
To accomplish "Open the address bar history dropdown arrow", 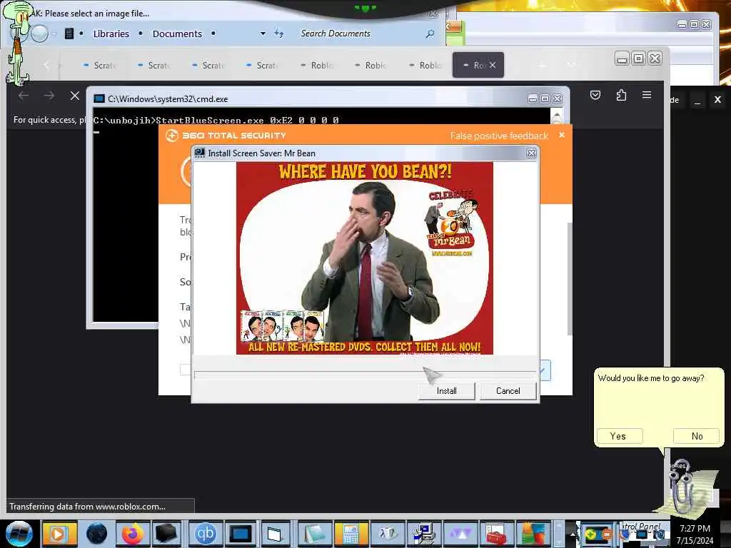I will point(263,34).
